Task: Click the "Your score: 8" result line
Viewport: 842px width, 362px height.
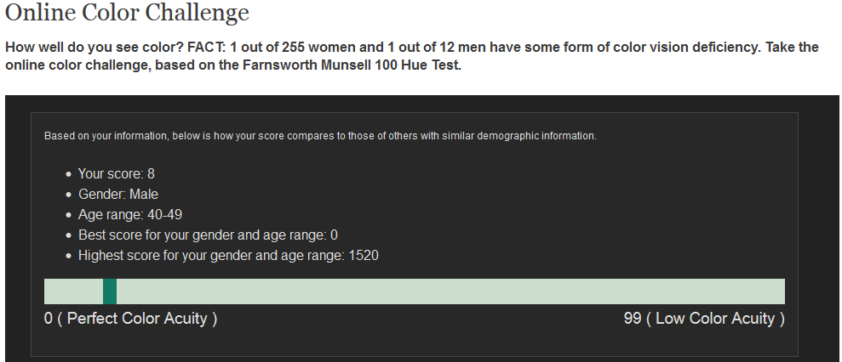Action: 116,174
